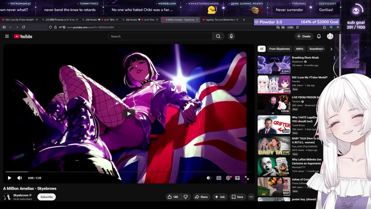
Task: Subscribe to Skyebrows
Action: [x=47, y=197]
